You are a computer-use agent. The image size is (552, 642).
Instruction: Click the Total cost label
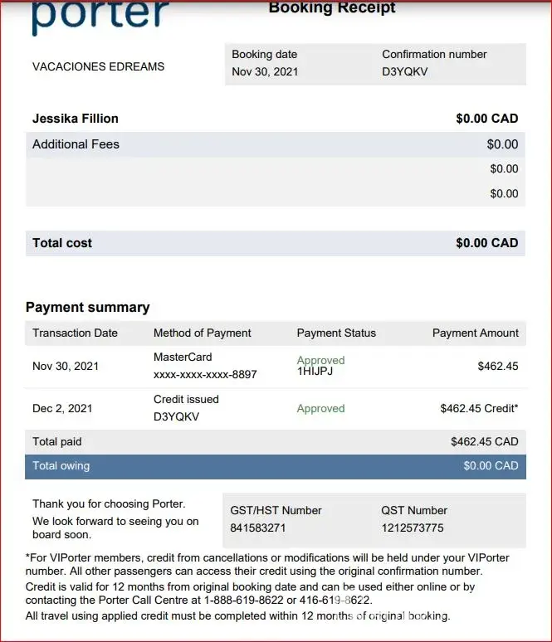(62, 243)
